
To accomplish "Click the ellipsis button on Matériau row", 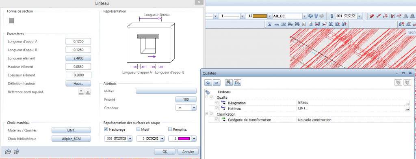I will (x=407, y=108).
